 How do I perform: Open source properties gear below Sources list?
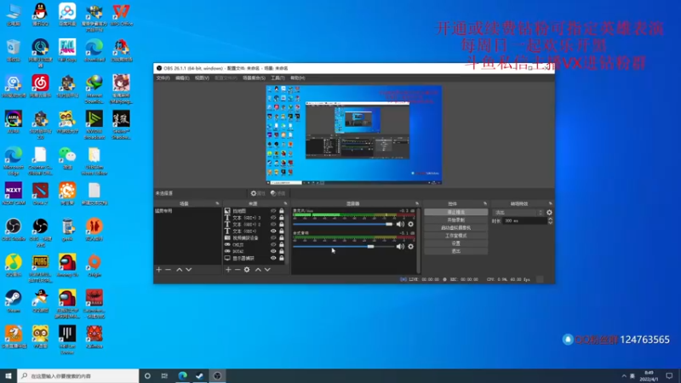click(247, 270)
